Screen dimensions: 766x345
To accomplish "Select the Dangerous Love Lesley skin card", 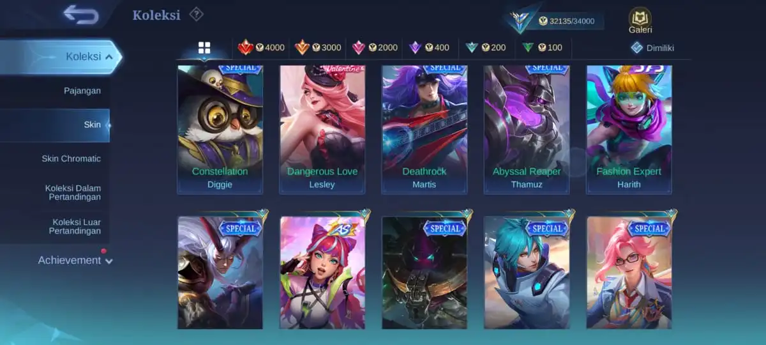I will pyautogui.click(x=322, y=129).
